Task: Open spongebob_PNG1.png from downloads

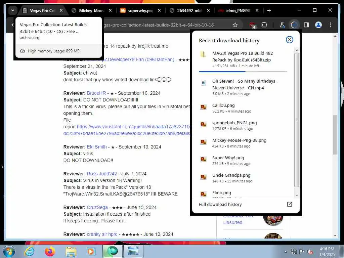Action: pos(243,126)
